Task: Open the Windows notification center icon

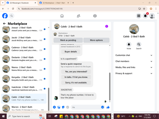Action: 155,116
